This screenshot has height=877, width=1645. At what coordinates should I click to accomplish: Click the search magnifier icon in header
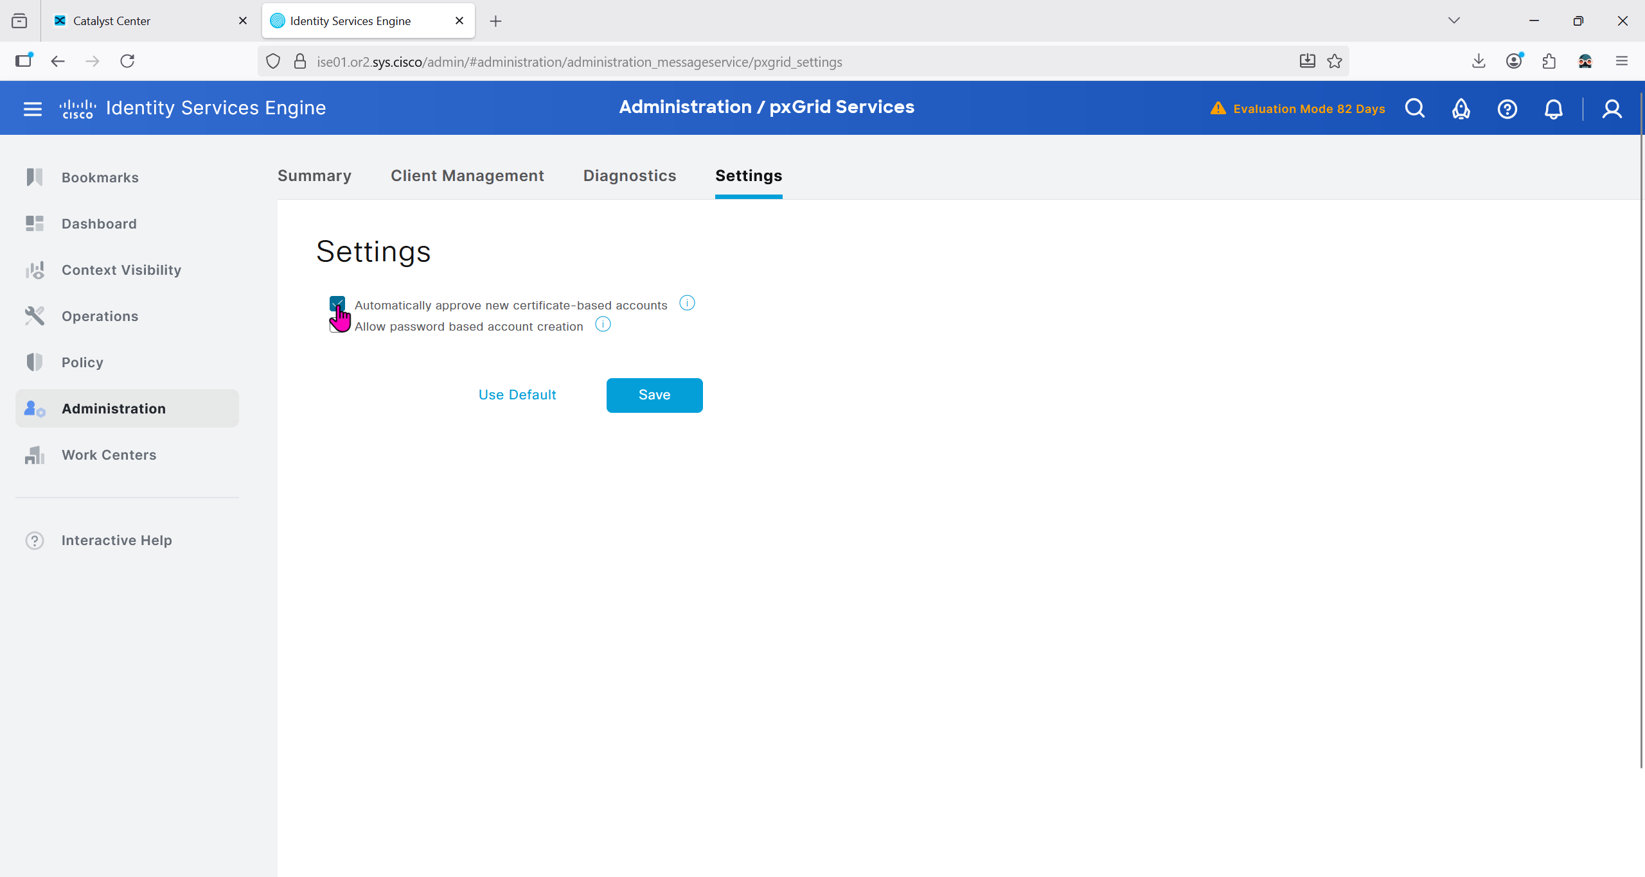coord(1414,109)
